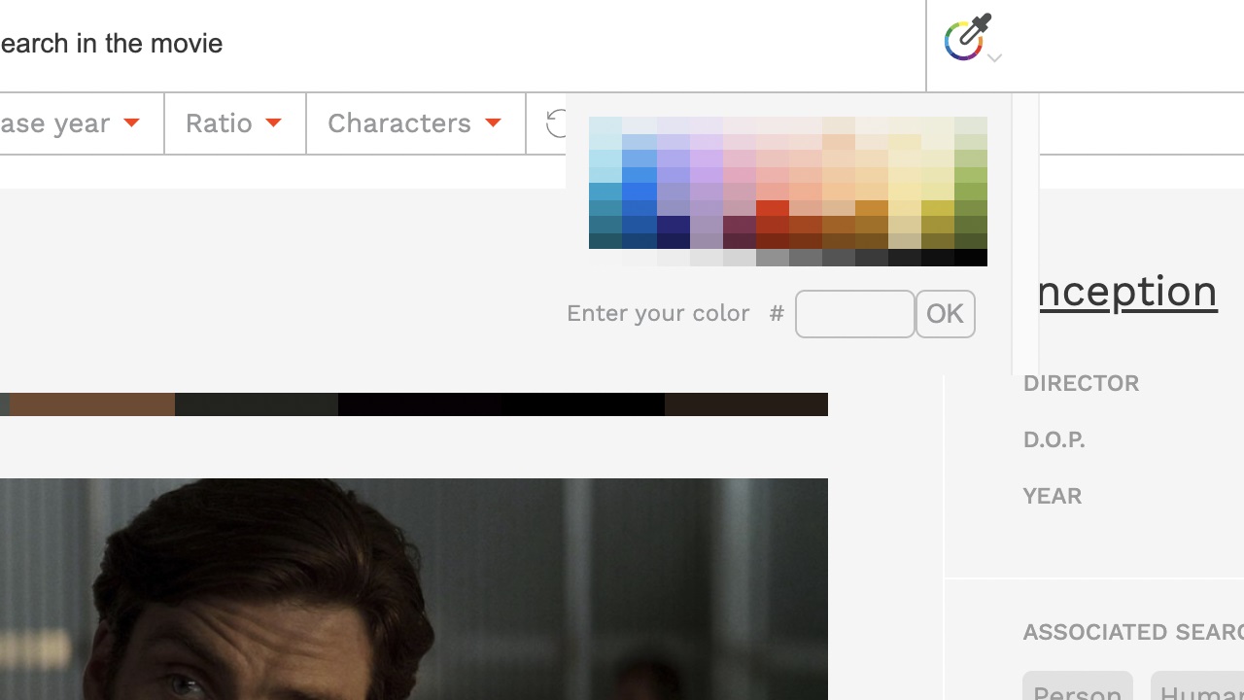1244x700 pixels.
Task: Click the 'Enter your color' label
Action: [658, 313]
